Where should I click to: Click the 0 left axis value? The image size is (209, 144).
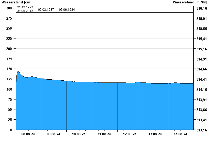(x=11, y=130)
